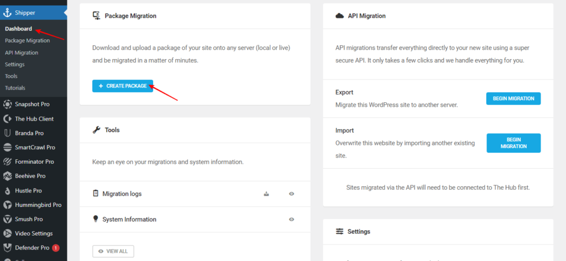Click the Export heading text
566x261 pixels.
[344, 92]
